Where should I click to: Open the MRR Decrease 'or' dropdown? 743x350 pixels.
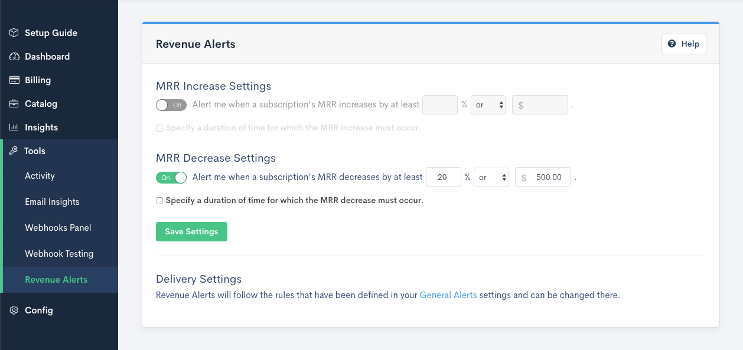(491, 178)
